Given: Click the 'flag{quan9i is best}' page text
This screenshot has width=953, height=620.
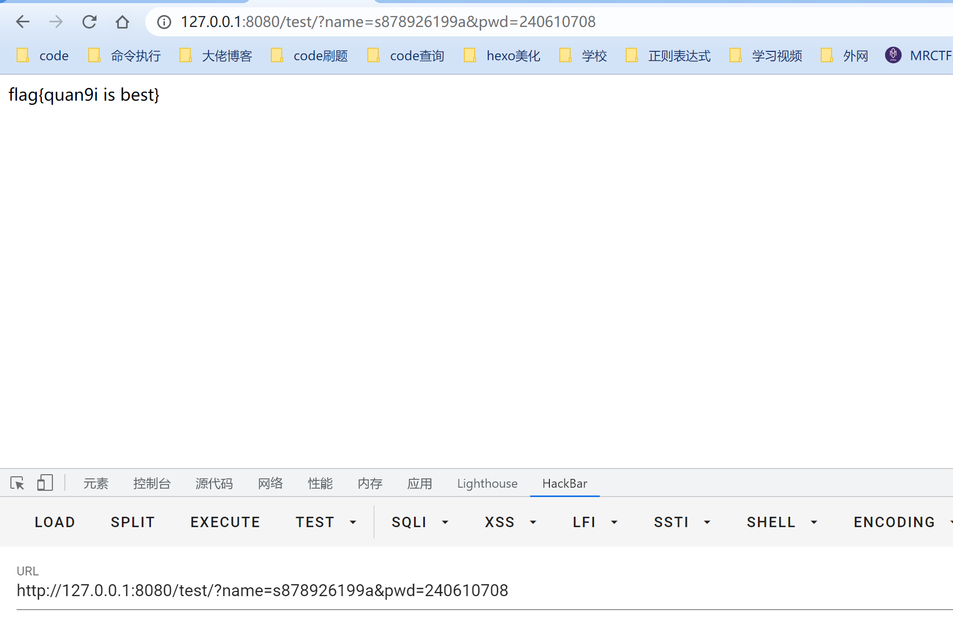Looking at the screenshot, I should [x=84, y=94].
